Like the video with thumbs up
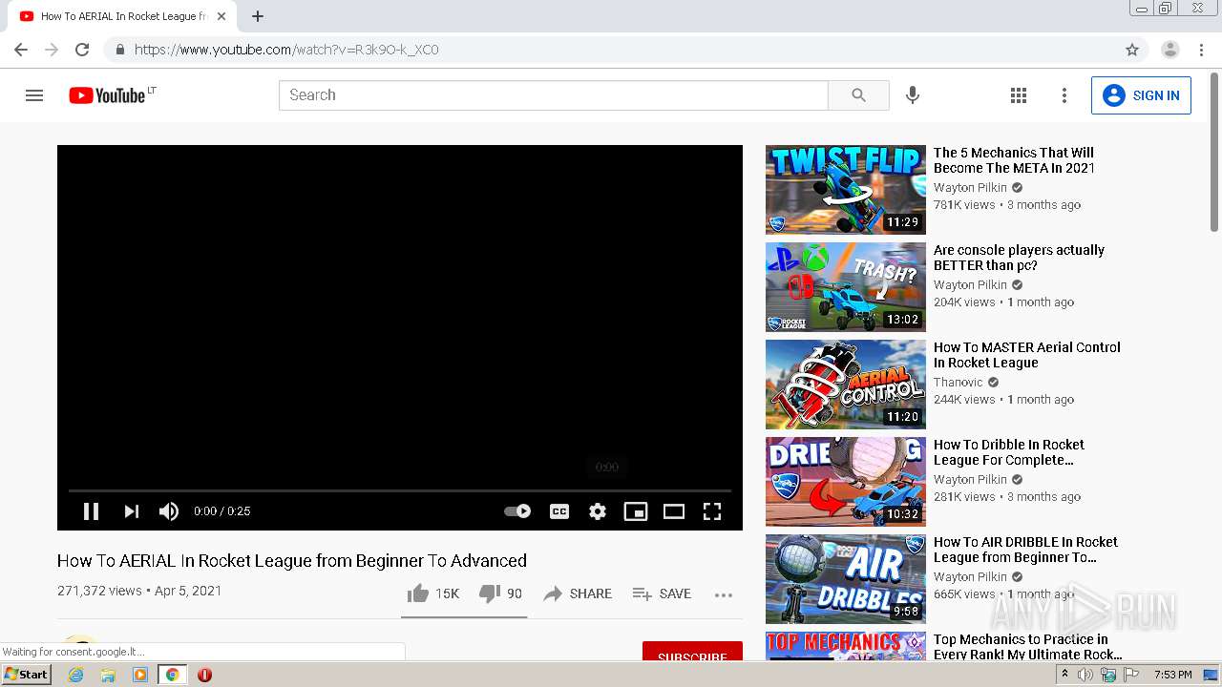The image size is (1222, 687). coord(433,593)
